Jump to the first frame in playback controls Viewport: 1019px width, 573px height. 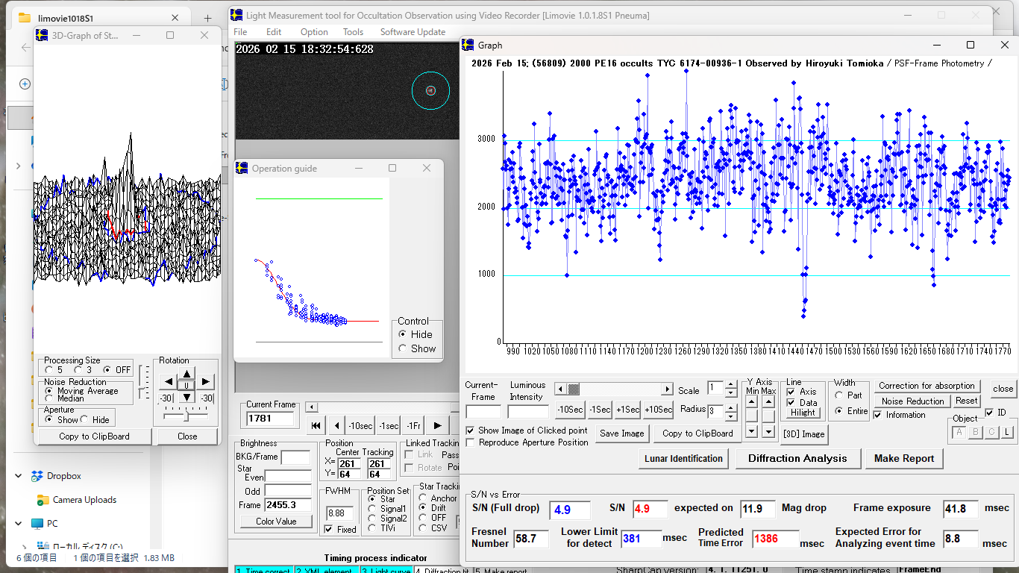click(316, 426)
